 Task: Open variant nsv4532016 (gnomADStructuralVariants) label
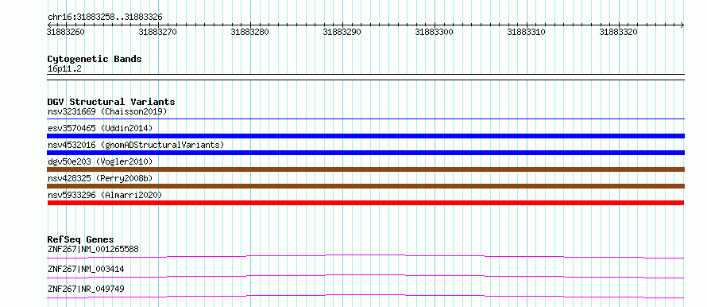[136, 145]
